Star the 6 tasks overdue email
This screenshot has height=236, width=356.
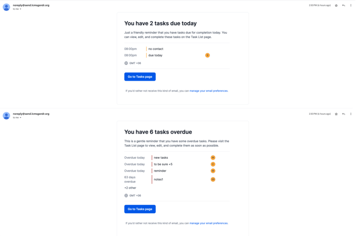coord(336,114)
